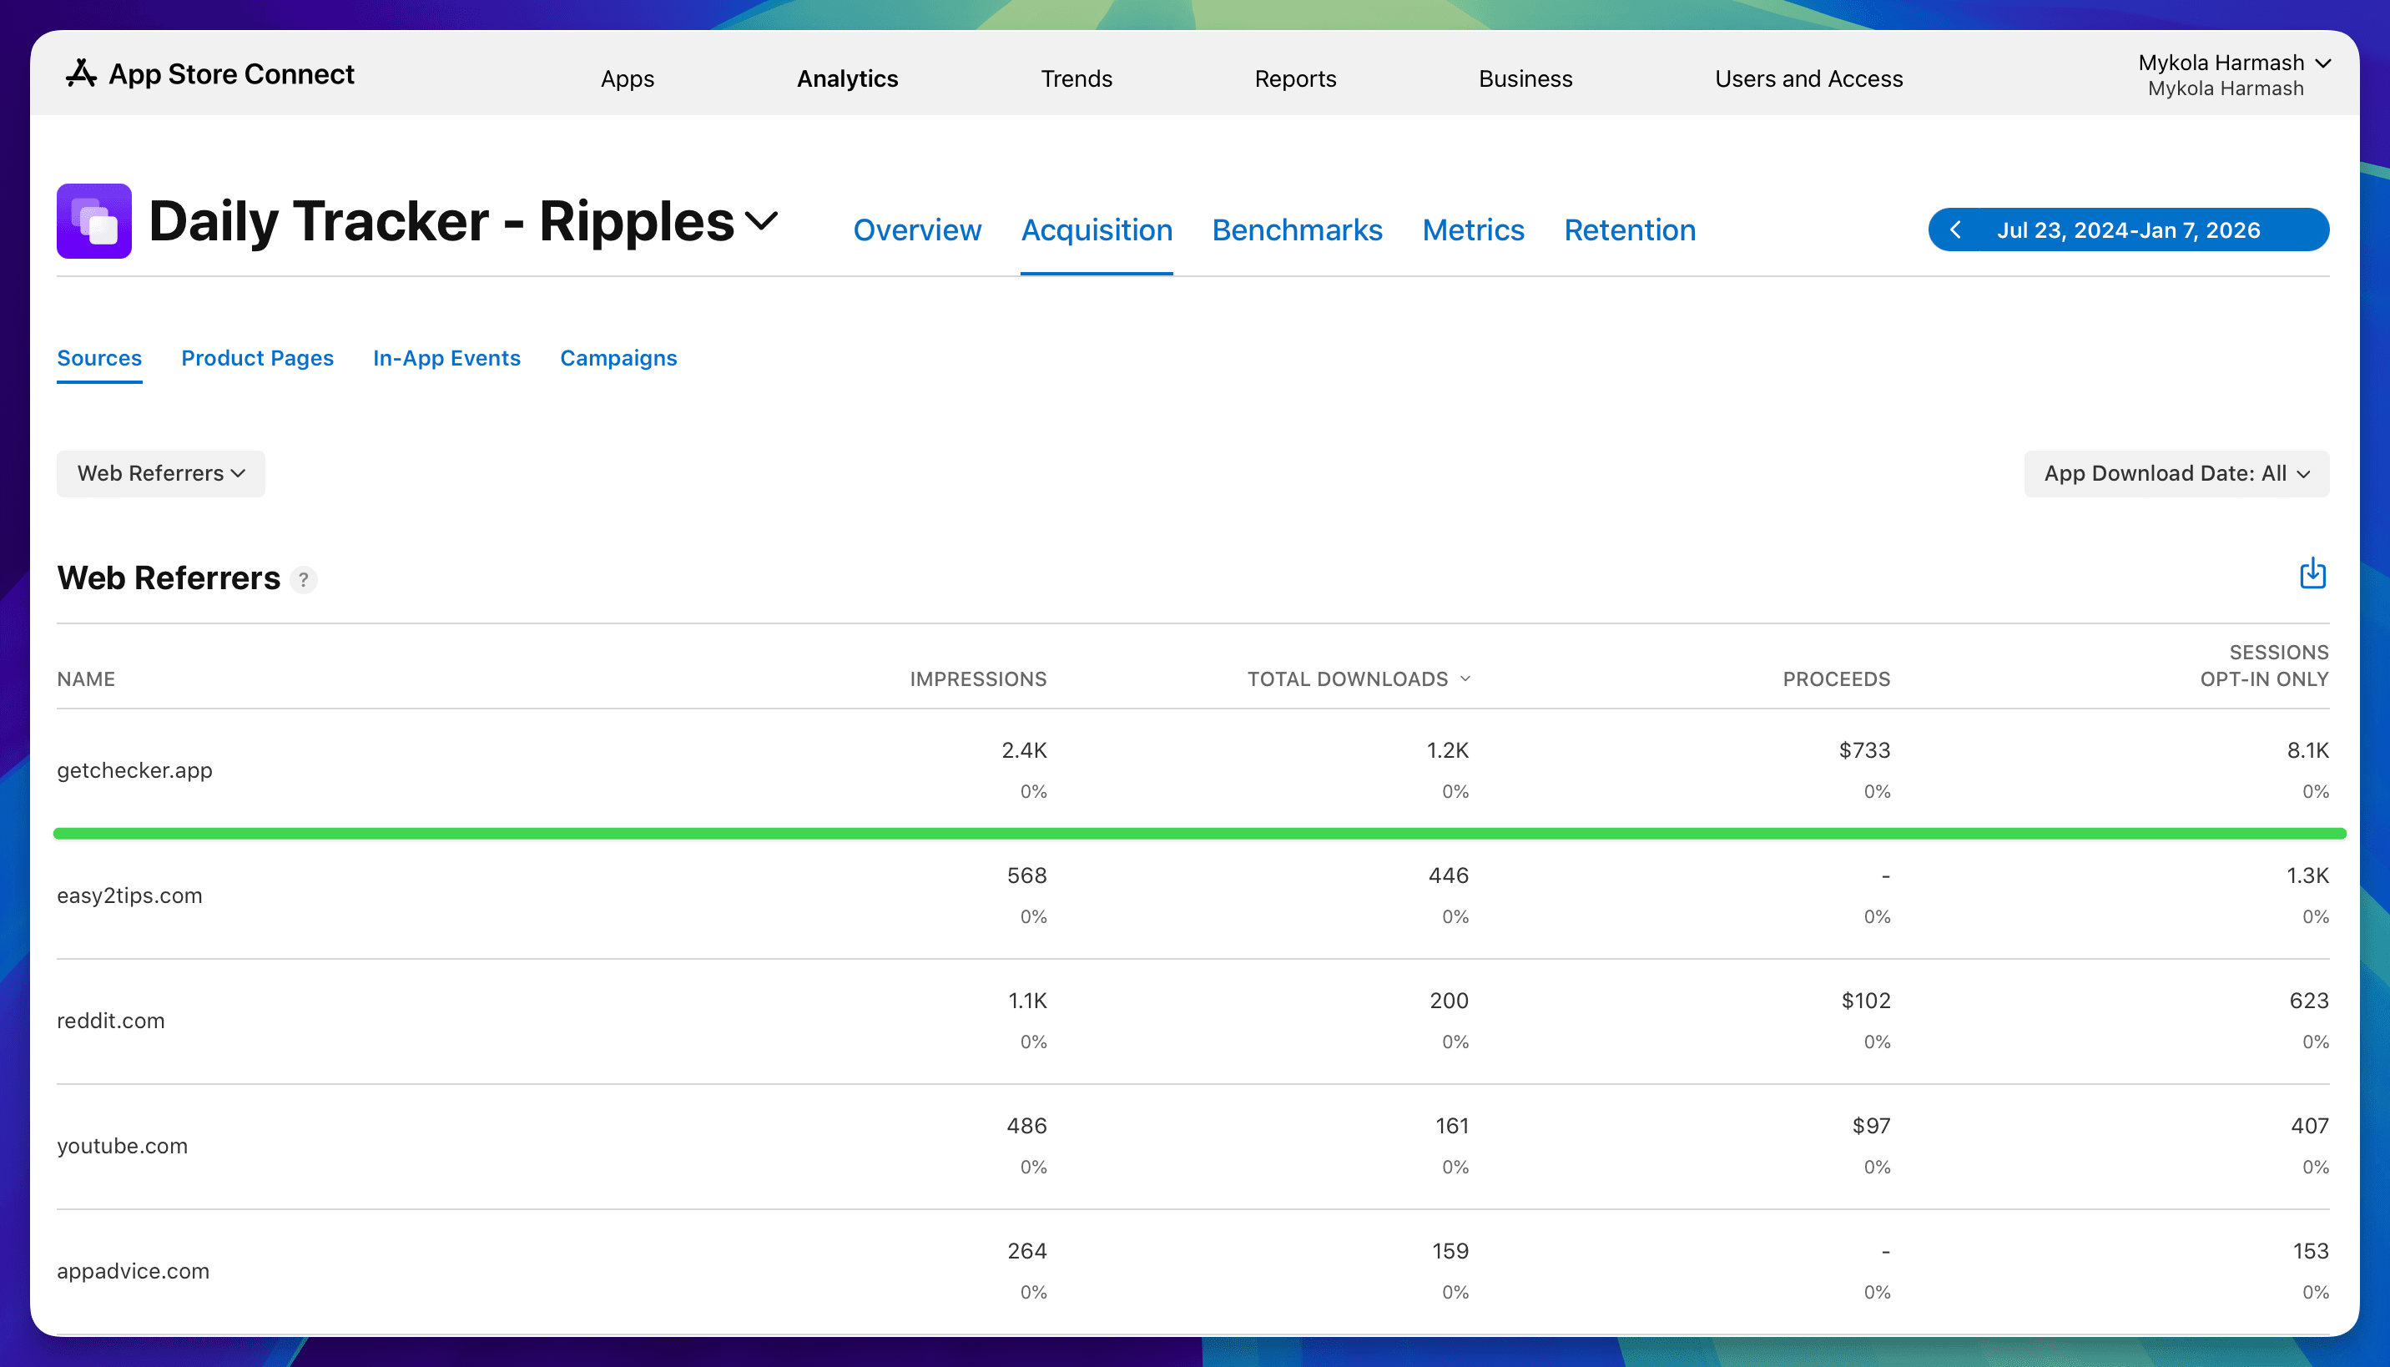Image resolution: width=2390 pixels, height=1367 pixels.
Task: Click the App Store Connect Apple logo
Action: click(x=81, y=73)
